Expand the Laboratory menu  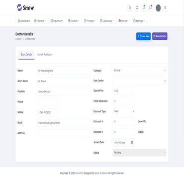[107, 21]
